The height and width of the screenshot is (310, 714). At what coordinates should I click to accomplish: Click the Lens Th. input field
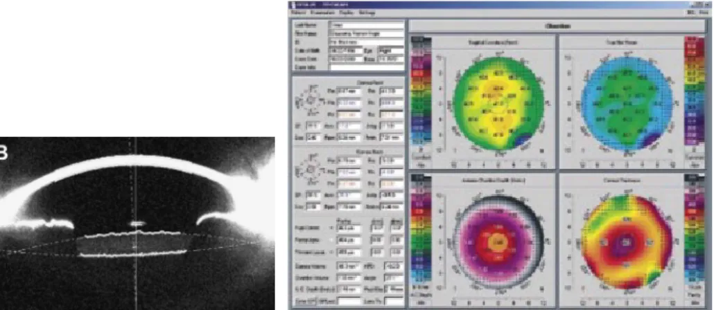pos(394,301)
